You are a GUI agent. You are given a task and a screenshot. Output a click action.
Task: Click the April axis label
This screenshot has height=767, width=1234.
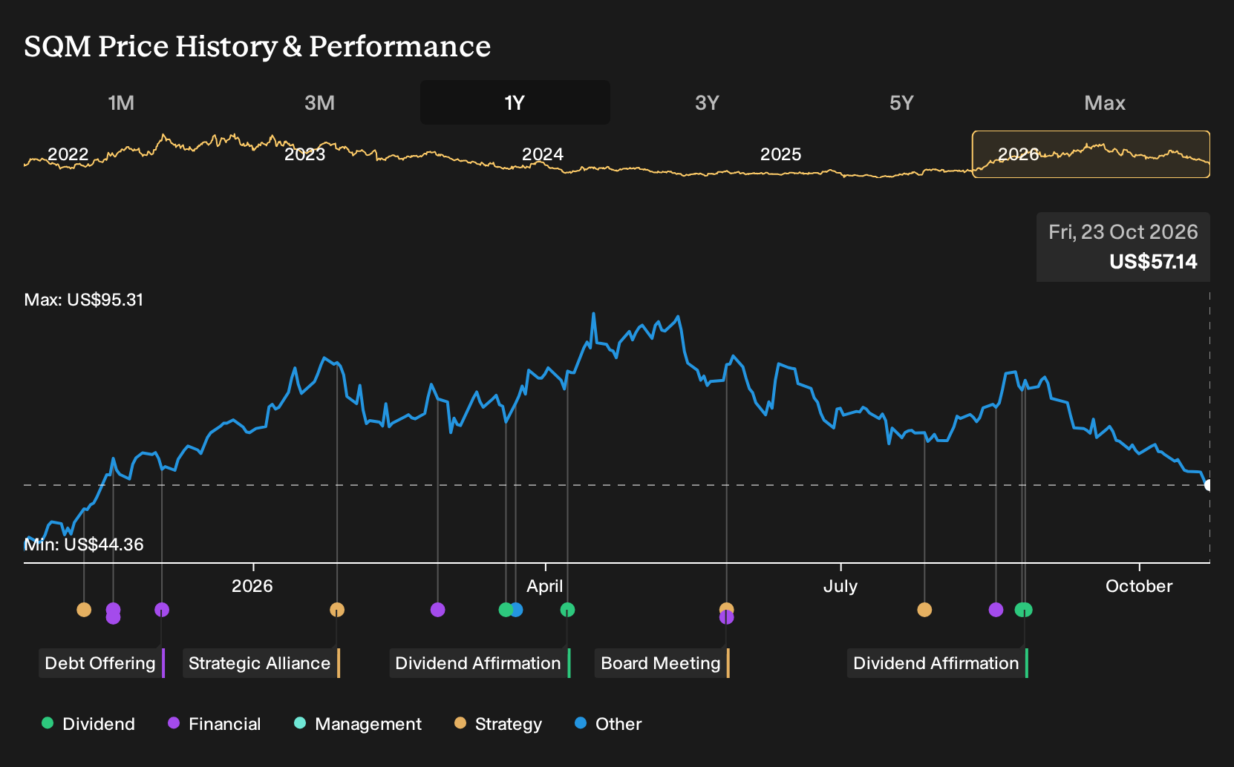tap(545, 586)
